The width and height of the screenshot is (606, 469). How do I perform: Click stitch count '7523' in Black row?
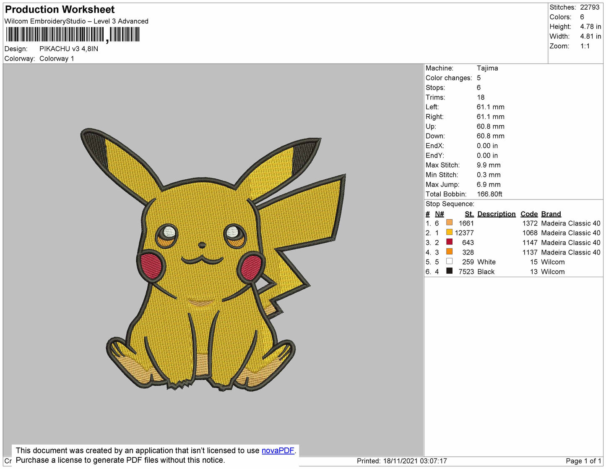tap(466, 272)
